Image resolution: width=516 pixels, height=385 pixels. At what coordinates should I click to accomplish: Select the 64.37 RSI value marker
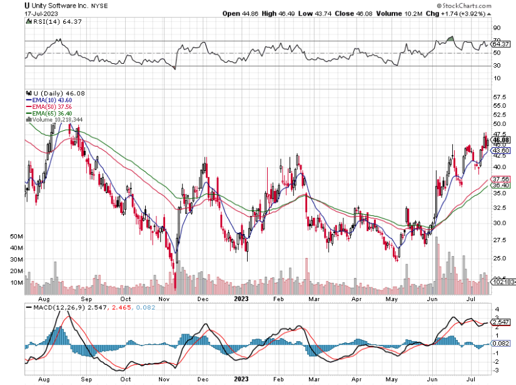pos(498,45)
